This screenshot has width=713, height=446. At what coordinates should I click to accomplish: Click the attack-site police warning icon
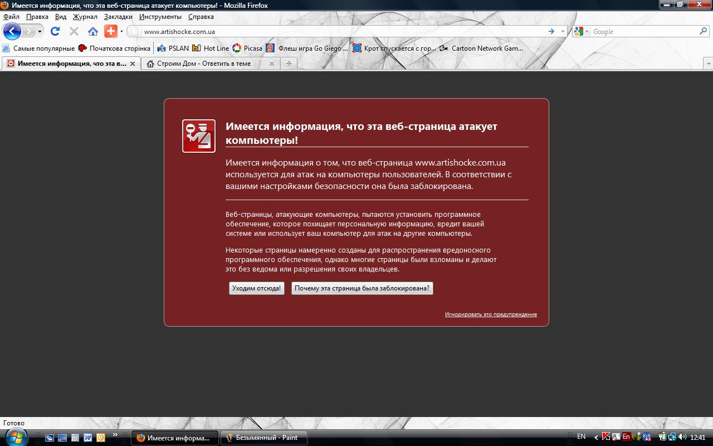tap(199, 136)
